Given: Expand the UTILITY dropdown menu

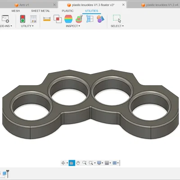Looking at the screenshot, I should [x=27, y=26].
